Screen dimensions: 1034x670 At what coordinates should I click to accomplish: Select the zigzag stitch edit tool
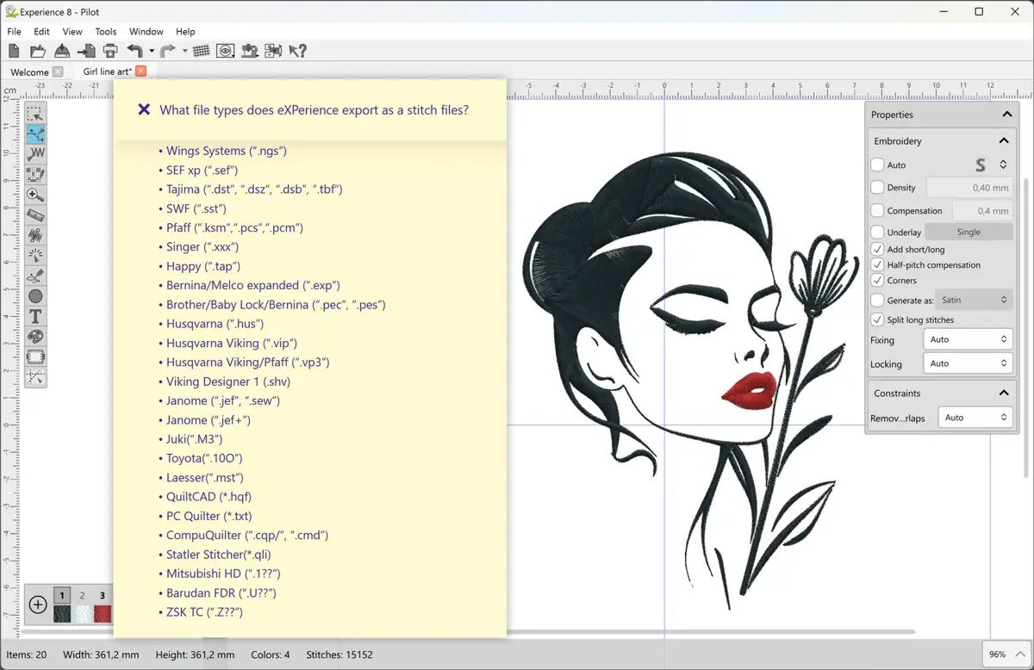coord(35,155)
